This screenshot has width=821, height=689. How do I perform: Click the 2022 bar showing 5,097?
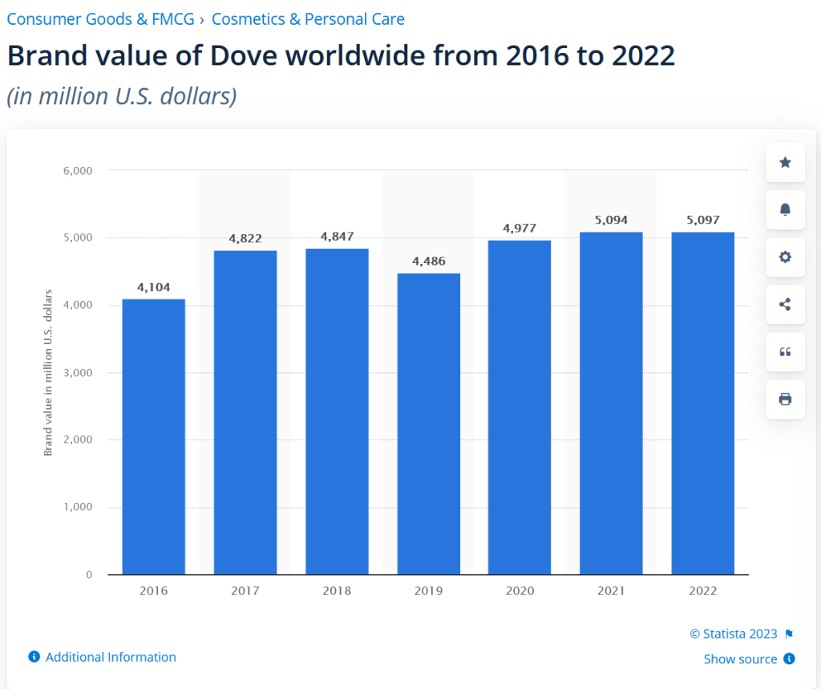(x=703, y=403)
